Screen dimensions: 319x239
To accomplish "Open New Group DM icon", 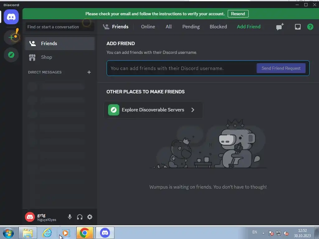I will [280, 27].
